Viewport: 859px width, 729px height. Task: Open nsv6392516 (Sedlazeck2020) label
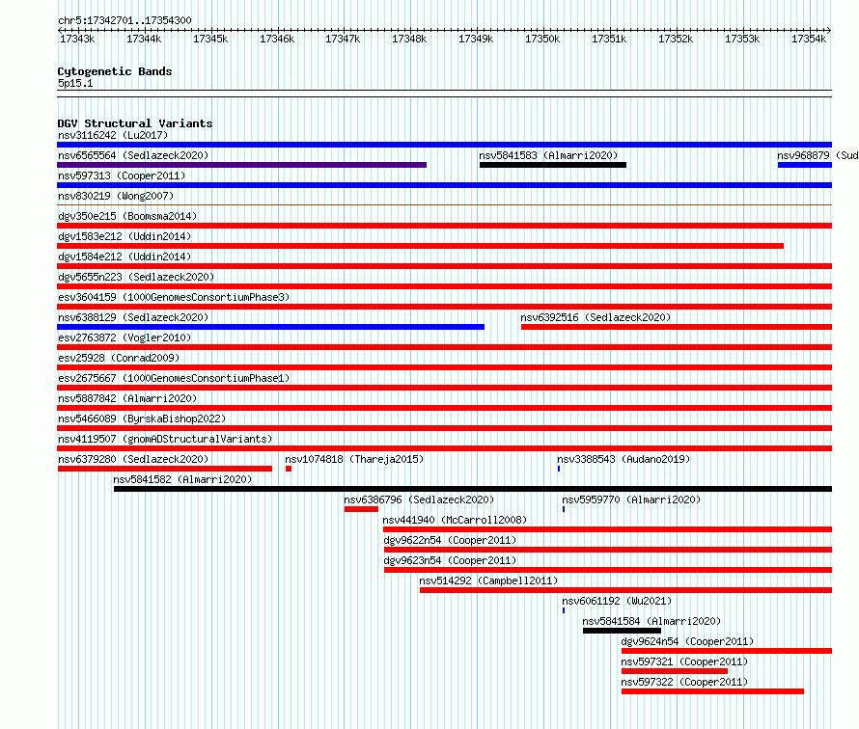596,317
